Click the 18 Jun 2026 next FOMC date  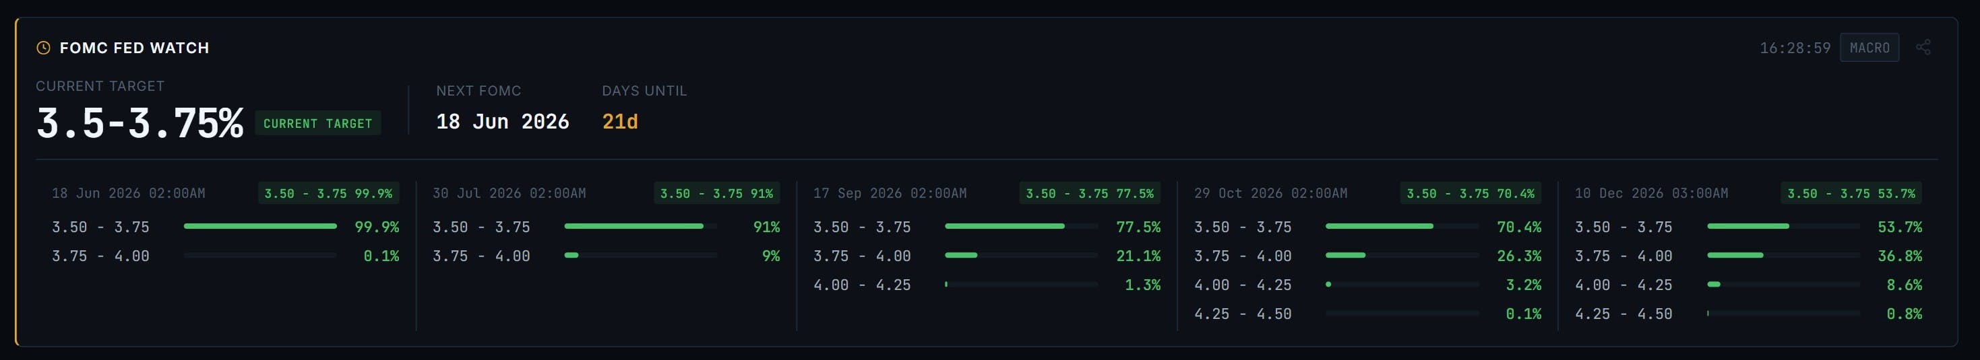pos(503,121)
